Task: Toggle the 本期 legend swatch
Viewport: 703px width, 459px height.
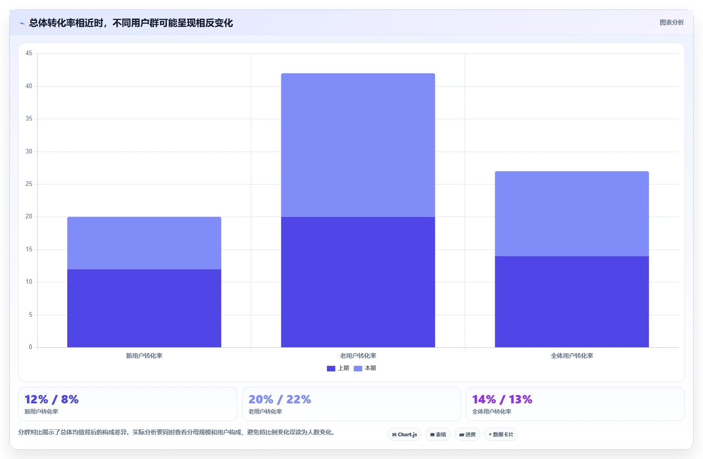Action: coord(358,369)
